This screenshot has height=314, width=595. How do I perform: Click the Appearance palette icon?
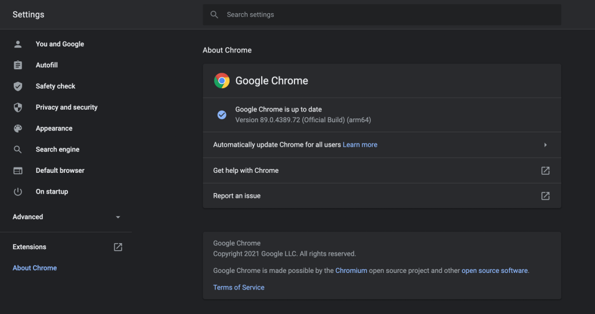coord(18,129)
